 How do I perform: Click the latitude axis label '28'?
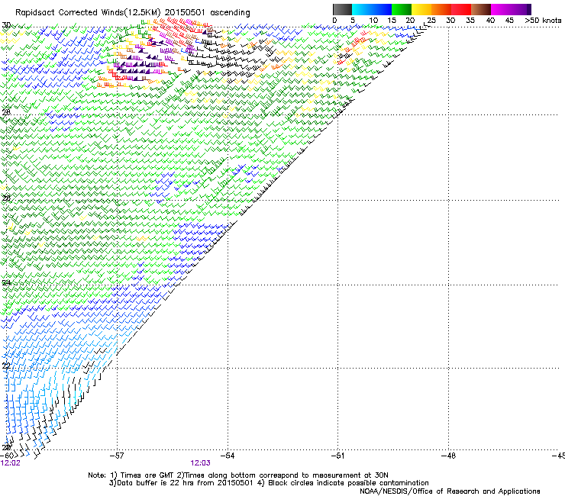[6, 112]
